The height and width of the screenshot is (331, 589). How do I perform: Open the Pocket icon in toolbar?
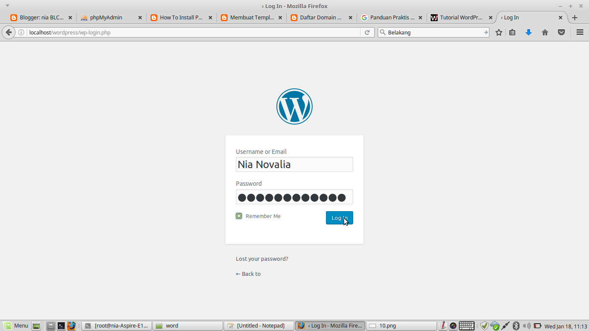pos(561,32)
